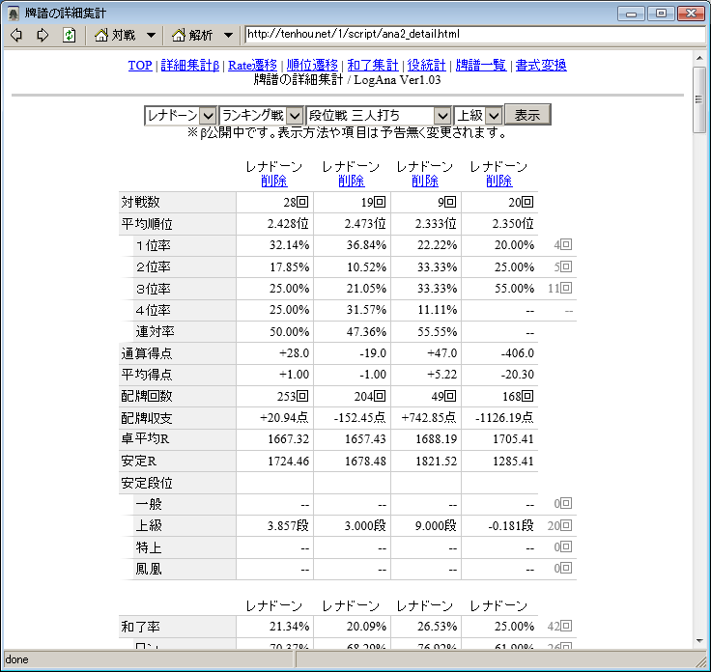Open the 牌譜一覧 link
The image size is (711, 672).
pyautogui.click(x=481, y=66)
